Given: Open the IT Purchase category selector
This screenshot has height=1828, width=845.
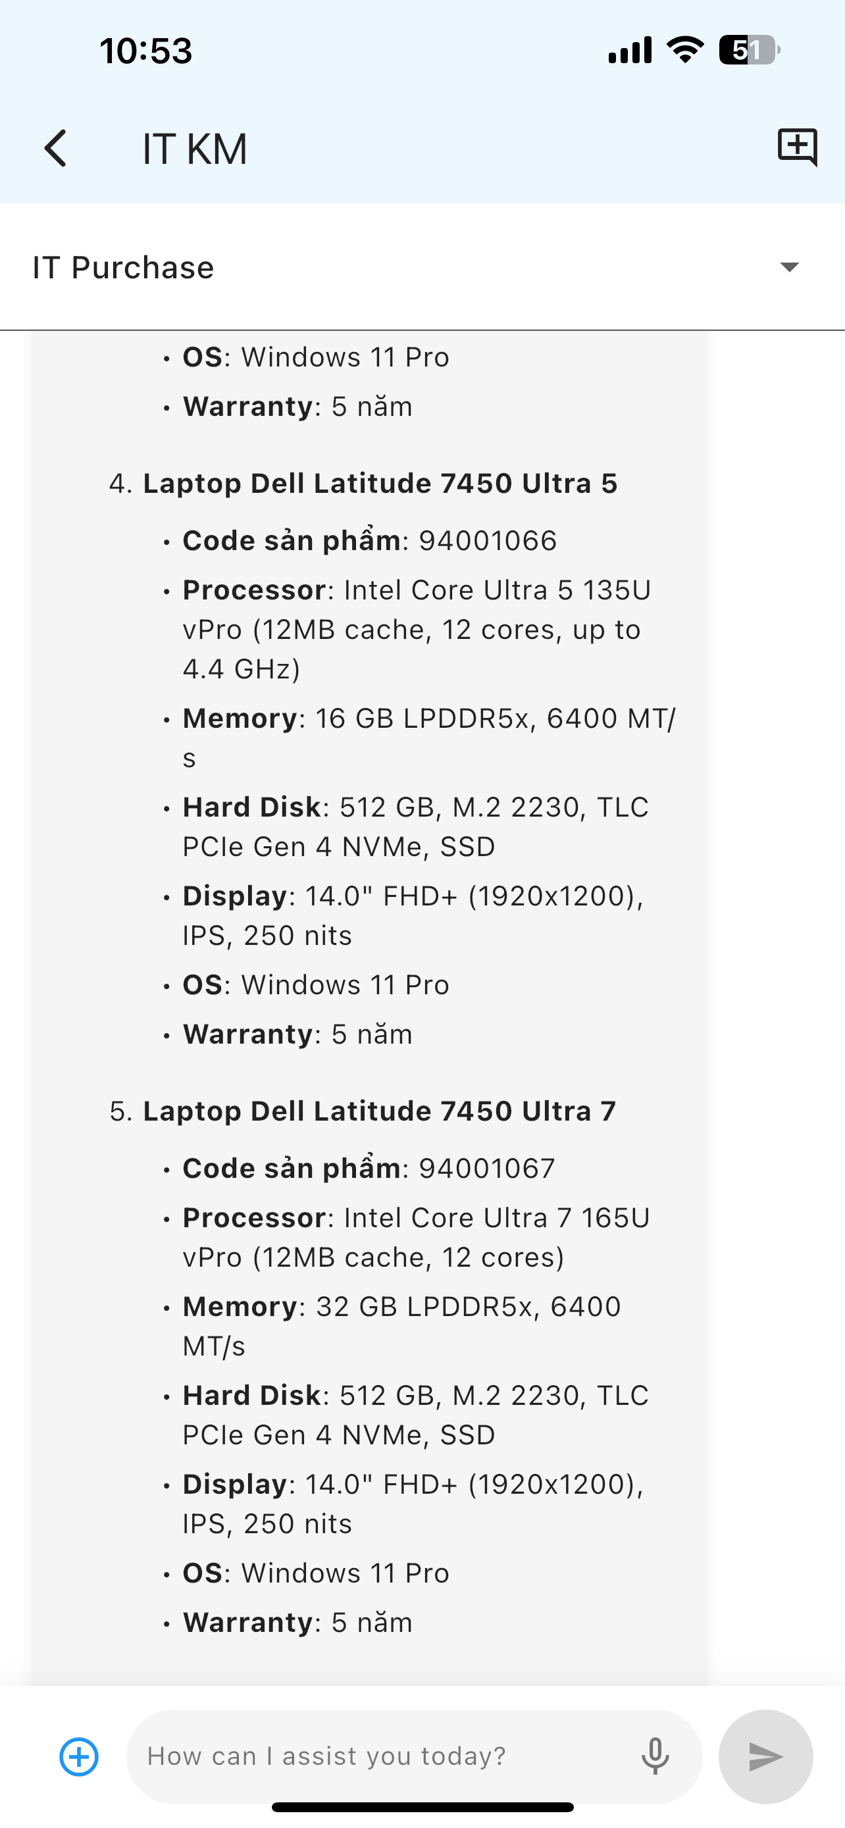Looking at the screenshot, I should [x=422, y=268].
